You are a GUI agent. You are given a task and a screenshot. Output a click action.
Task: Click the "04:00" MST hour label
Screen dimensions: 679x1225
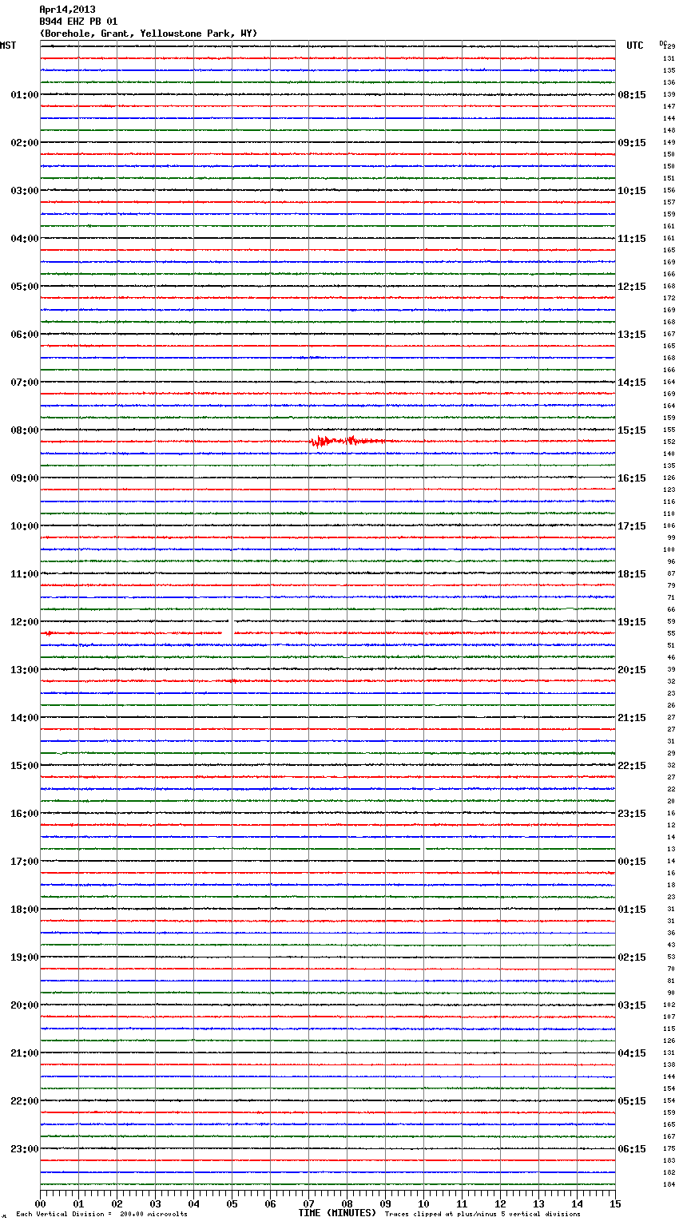pyautogui.click(x=25, y=239)
